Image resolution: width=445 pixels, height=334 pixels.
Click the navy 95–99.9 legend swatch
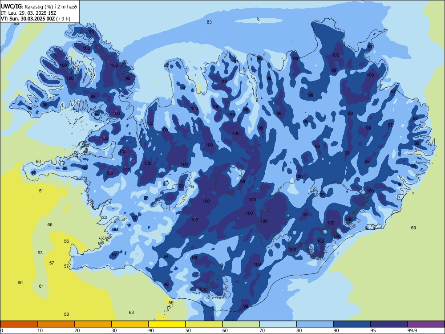[389, 324]
